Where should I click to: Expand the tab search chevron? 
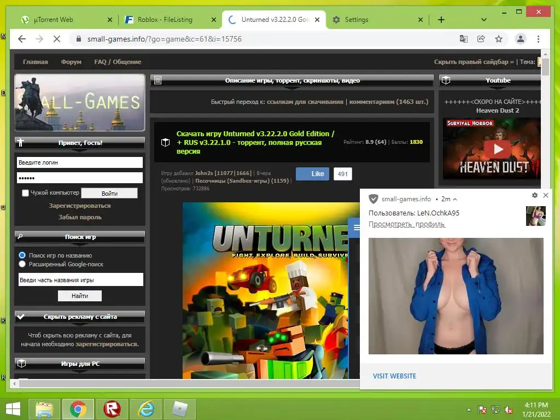tap(483, 20)
